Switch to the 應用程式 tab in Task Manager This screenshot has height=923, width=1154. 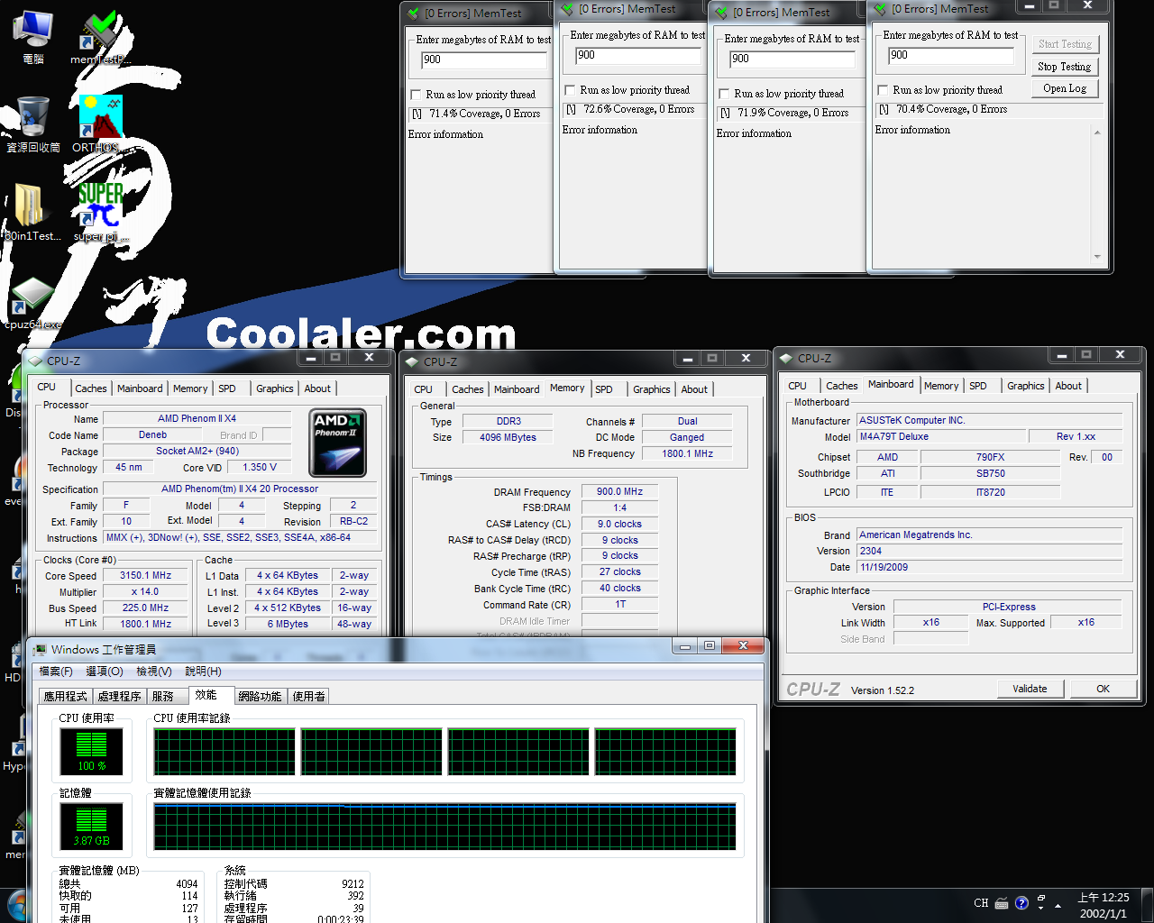66,697
